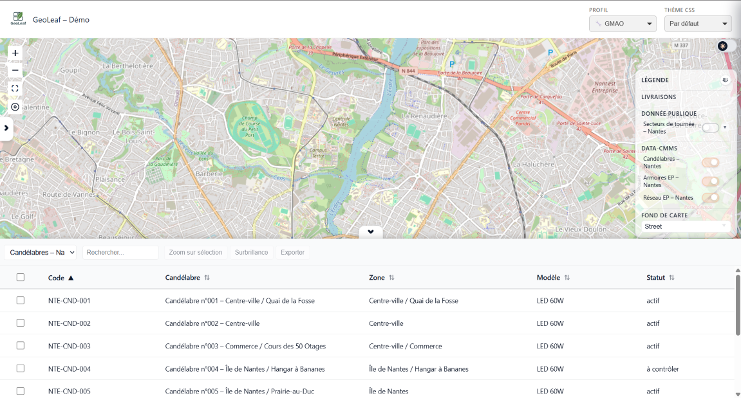This screenshot has height=398, width=741.
Task: Locate my position on map
Action: coord(15,107)
